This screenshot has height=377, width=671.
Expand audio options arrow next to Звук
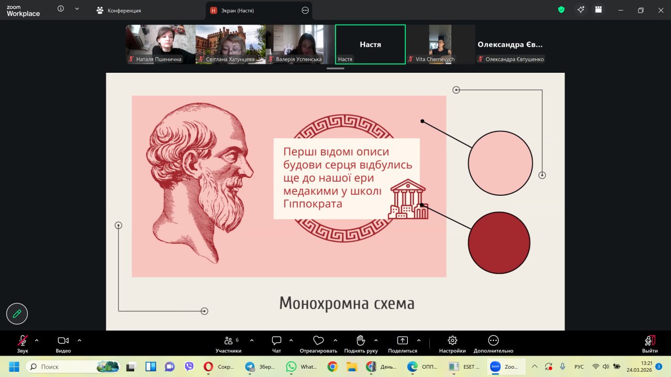click(37, 340)
